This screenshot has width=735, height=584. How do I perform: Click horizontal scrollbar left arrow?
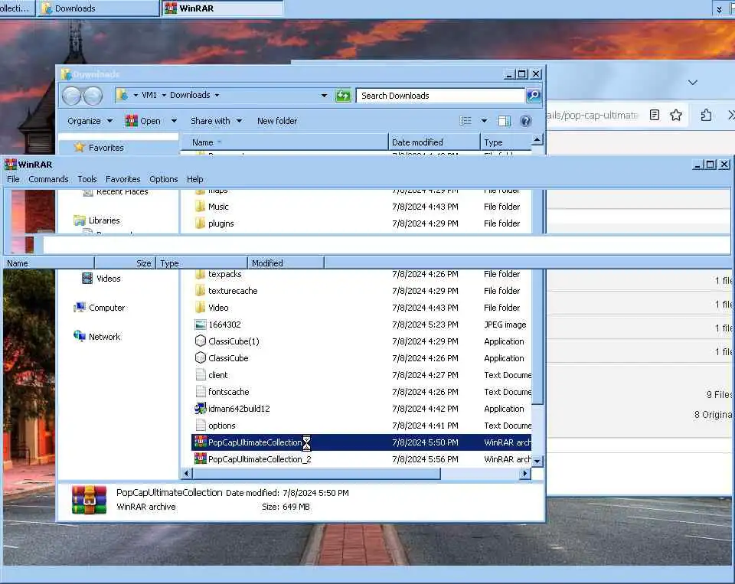pyautogui.click(x=187, y=474)
